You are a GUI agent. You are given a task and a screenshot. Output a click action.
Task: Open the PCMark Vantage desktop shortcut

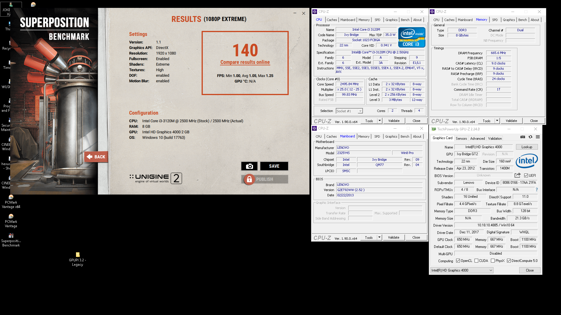[11, 221]
